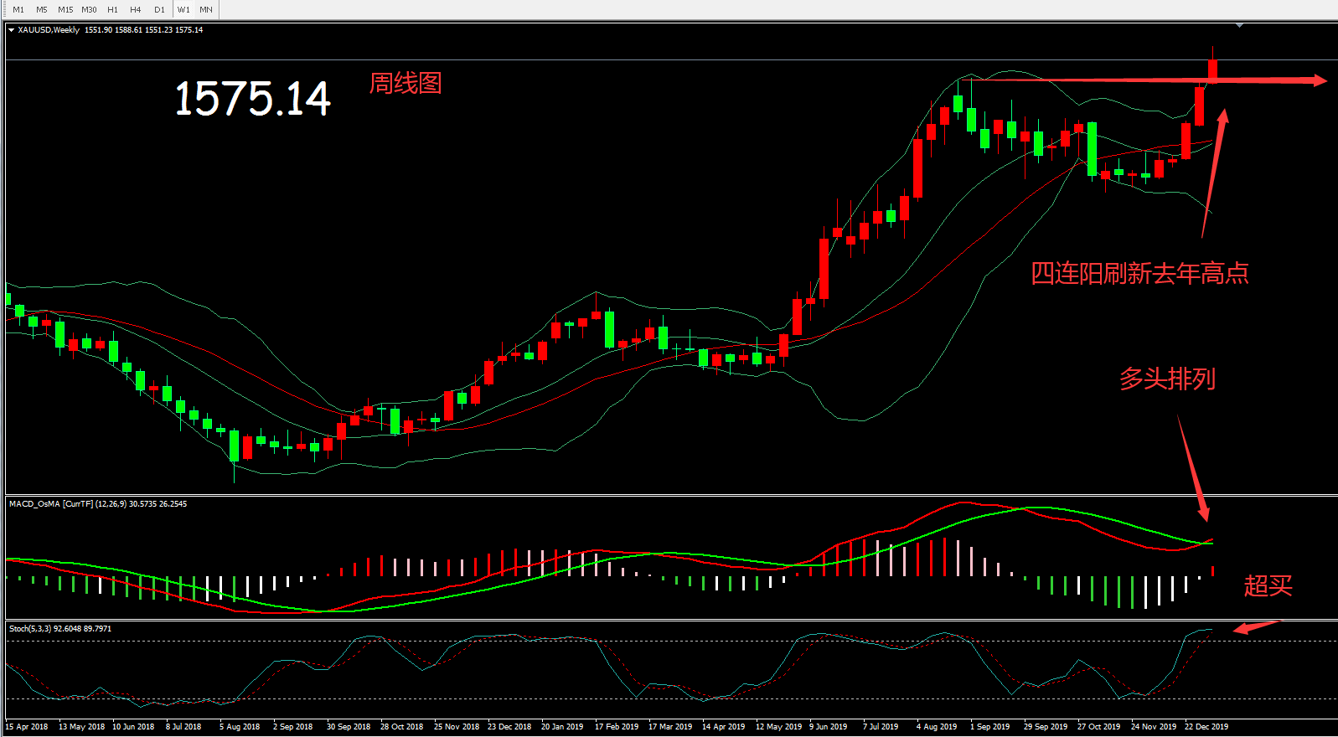Click the 8 Jul 2018 date label
The width and height of the screenshot is (1338, 737).
(x=183, y=727)
